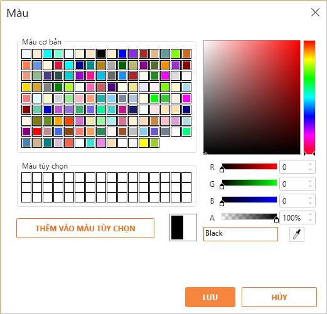Increase the B value with up arrow
This screenshot has width=327, height=314.
[311, 198]
